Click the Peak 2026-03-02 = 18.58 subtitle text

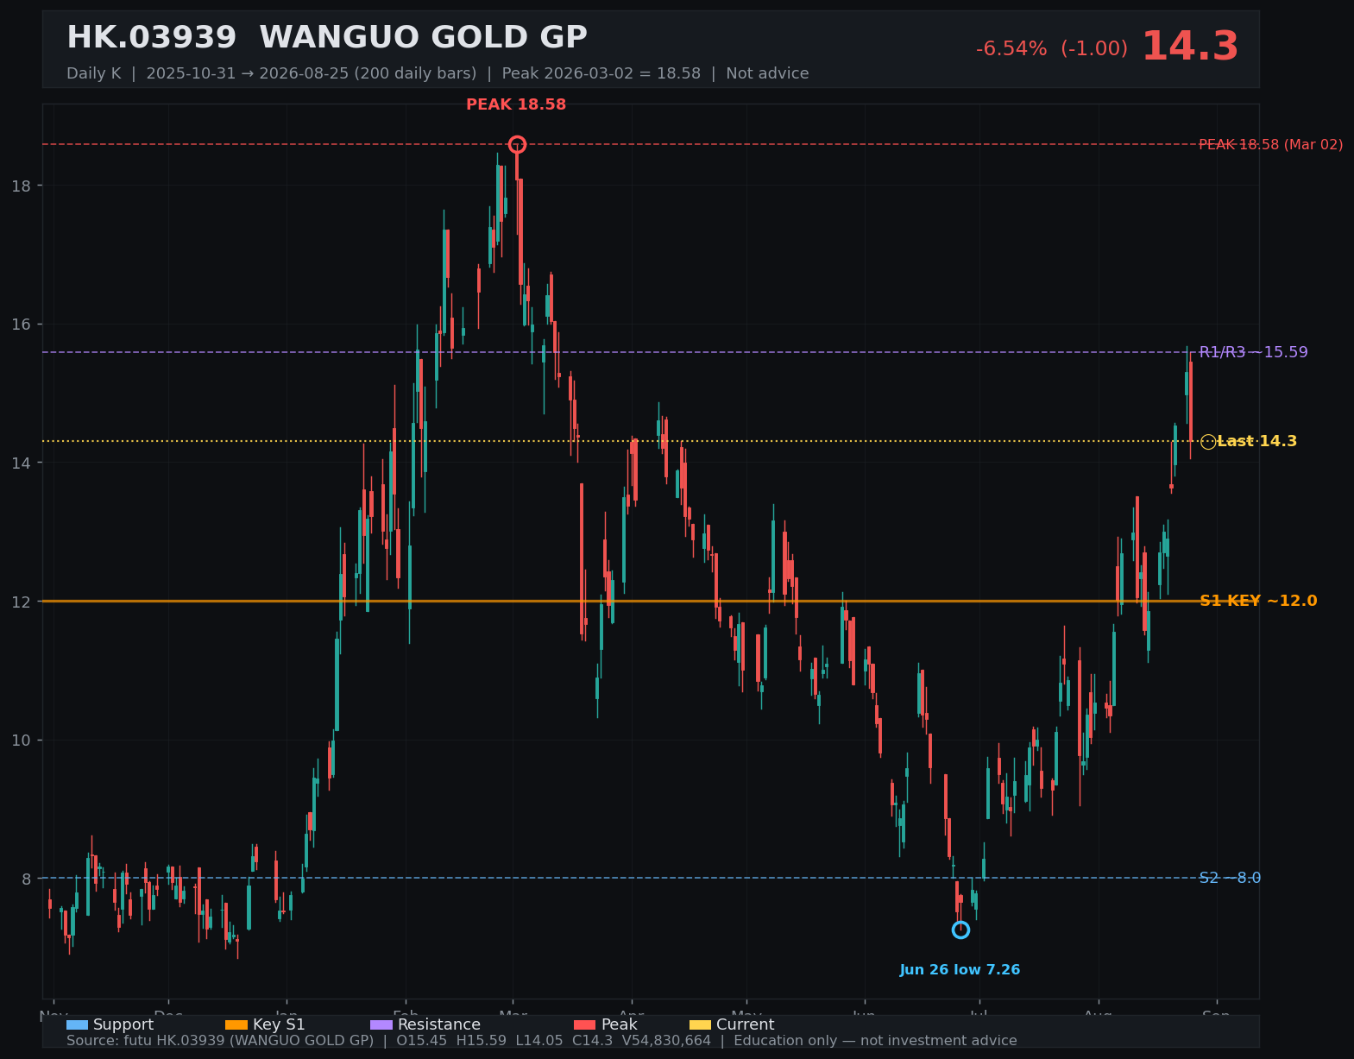tap(601, 74)
